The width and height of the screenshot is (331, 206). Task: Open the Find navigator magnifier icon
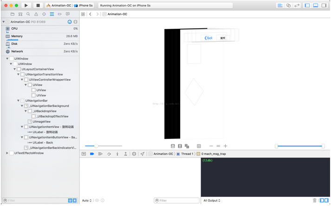(x=28, y=14)
